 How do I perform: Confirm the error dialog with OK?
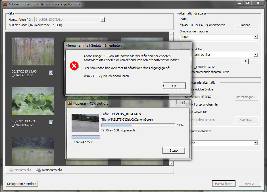tap(174, 86)
